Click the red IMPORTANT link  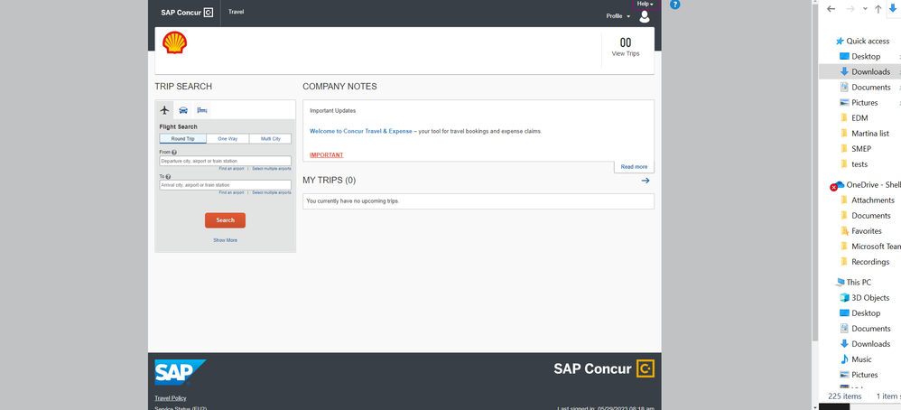(327, 155)
